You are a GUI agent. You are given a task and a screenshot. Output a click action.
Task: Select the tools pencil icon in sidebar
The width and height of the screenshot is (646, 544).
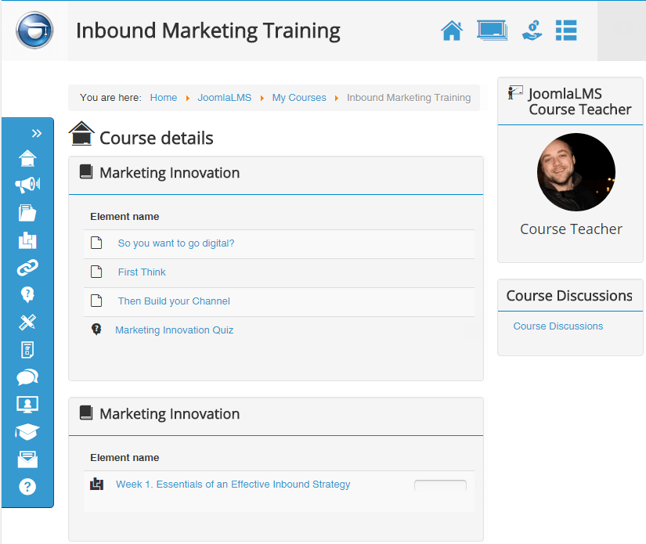click(x=27, y=322)
